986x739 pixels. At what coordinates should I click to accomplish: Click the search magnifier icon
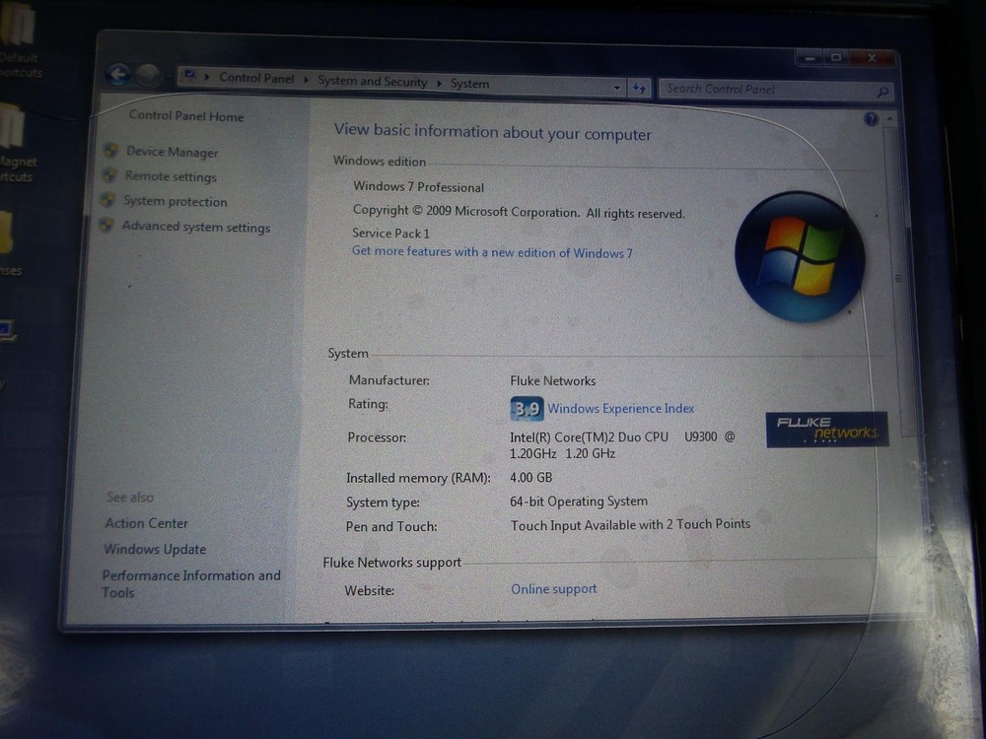(882, 93)
